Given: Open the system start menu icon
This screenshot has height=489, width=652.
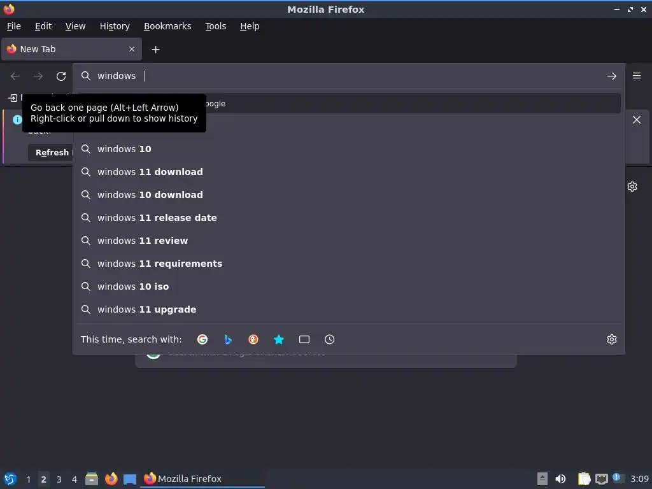Looking at the screenshot, I should [x=10, y=479].
